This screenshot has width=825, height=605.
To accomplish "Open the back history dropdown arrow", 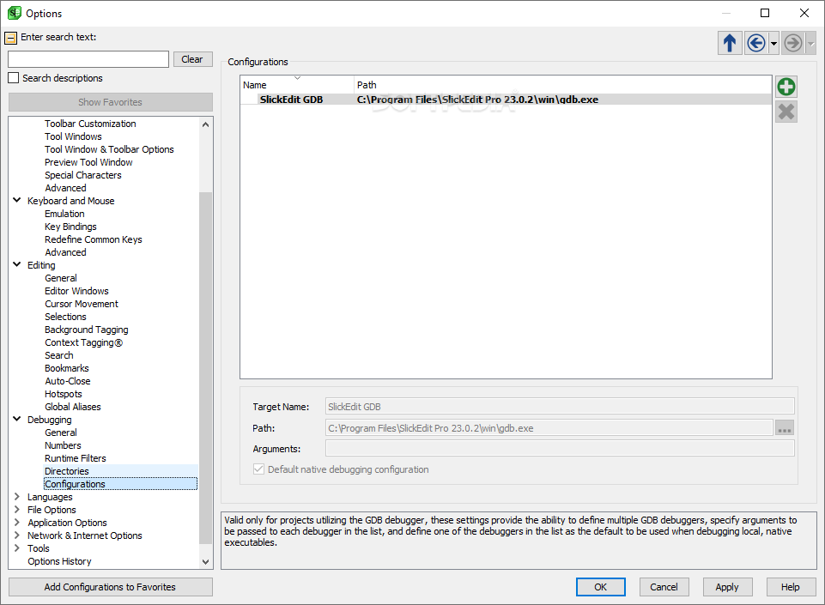I will coord(773,44).
